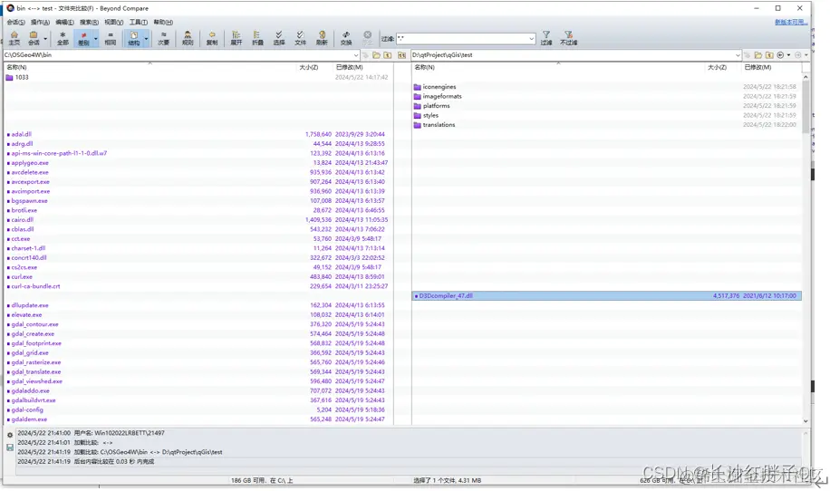Sort right pane by 已修改(M) column
This screenshot has height=491, width=830.
pos(758,67)
